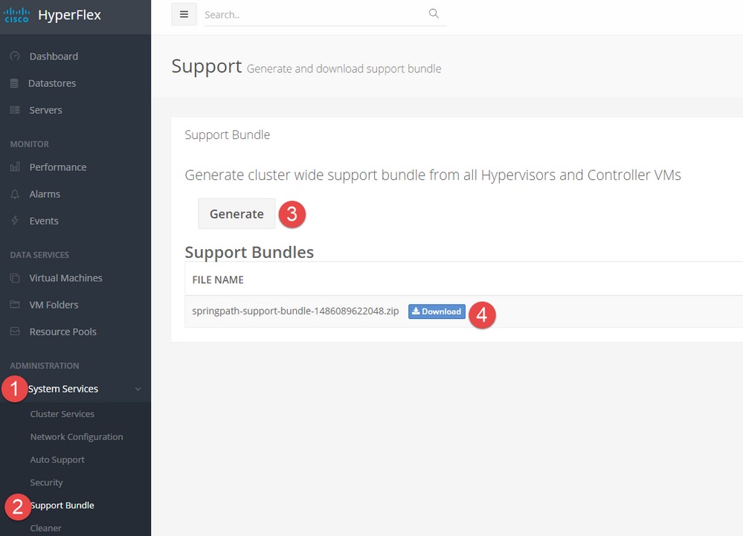The image size is (743, 536).
Task: Open the Cleaner submenu item
Action: click(x=46, y=528)
